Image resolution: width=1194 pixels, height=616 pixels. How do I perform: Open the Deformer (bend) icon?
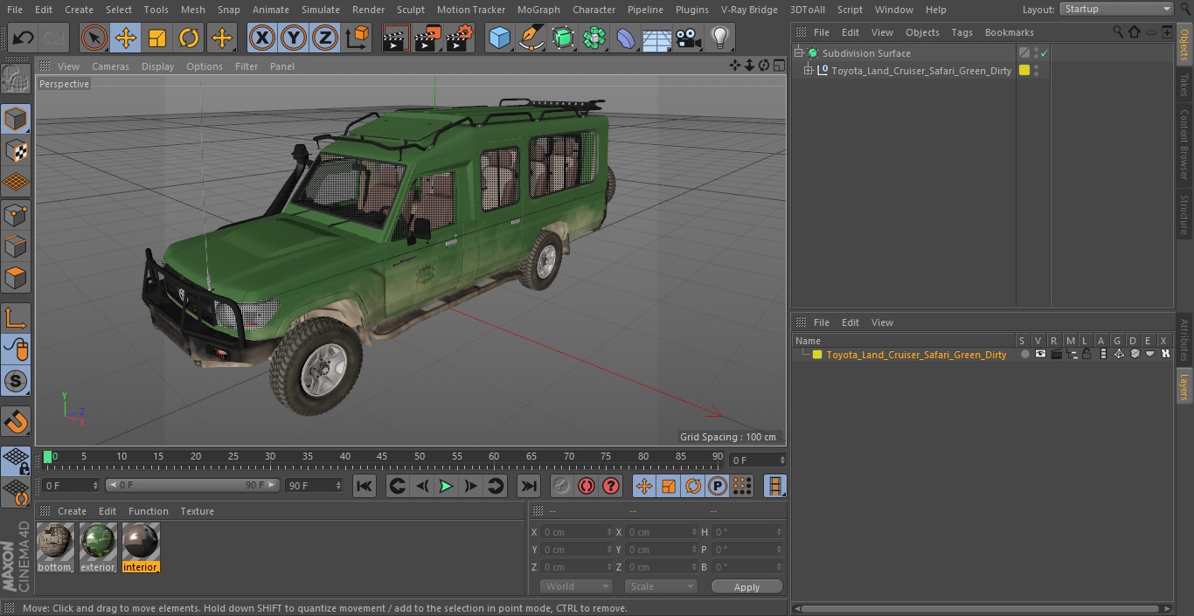click(x=626, y=38)
